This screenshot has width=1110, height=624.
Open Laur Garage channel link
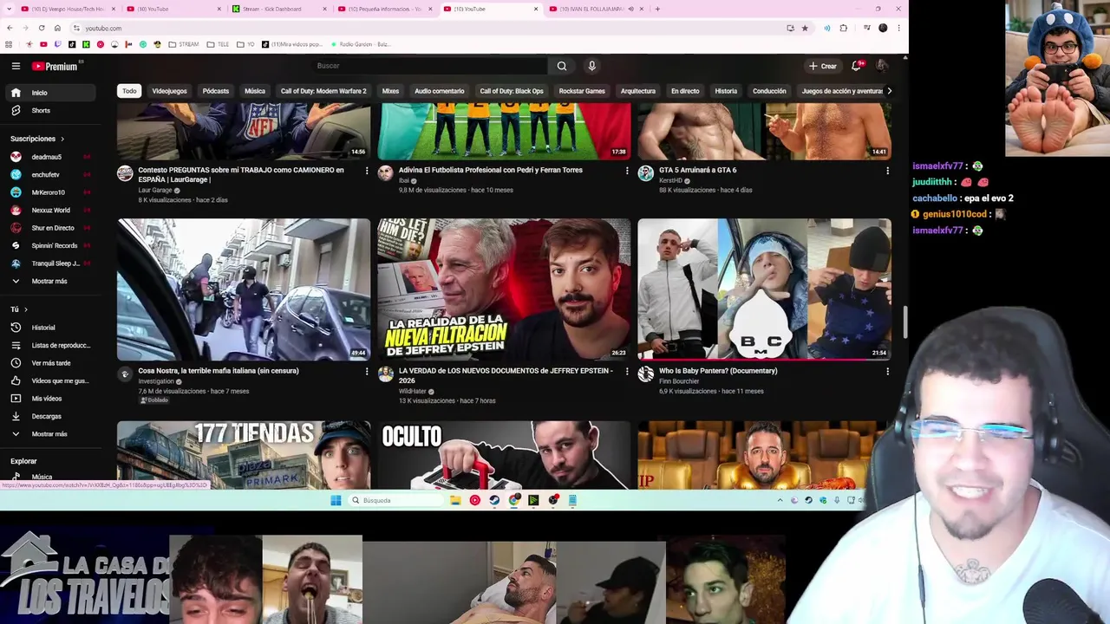[x=155, y=190]
